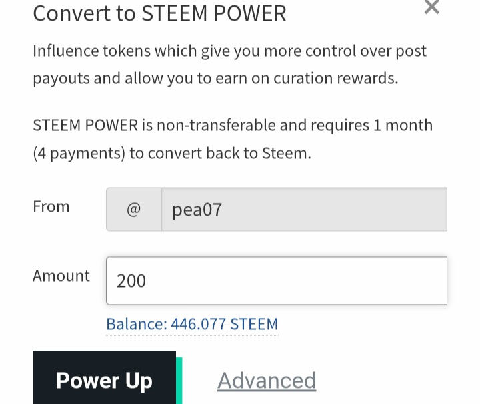Viewport: 480px width, 404px height.
Task: Click the non-transferable STEEM POWER notice text
Action: [x=233, y=139]
